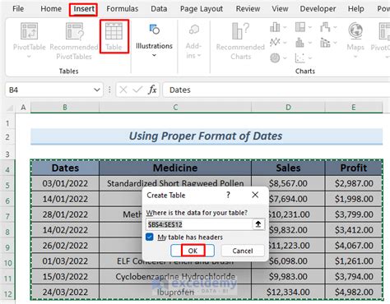Switch to the View tab

click(280, 9)
